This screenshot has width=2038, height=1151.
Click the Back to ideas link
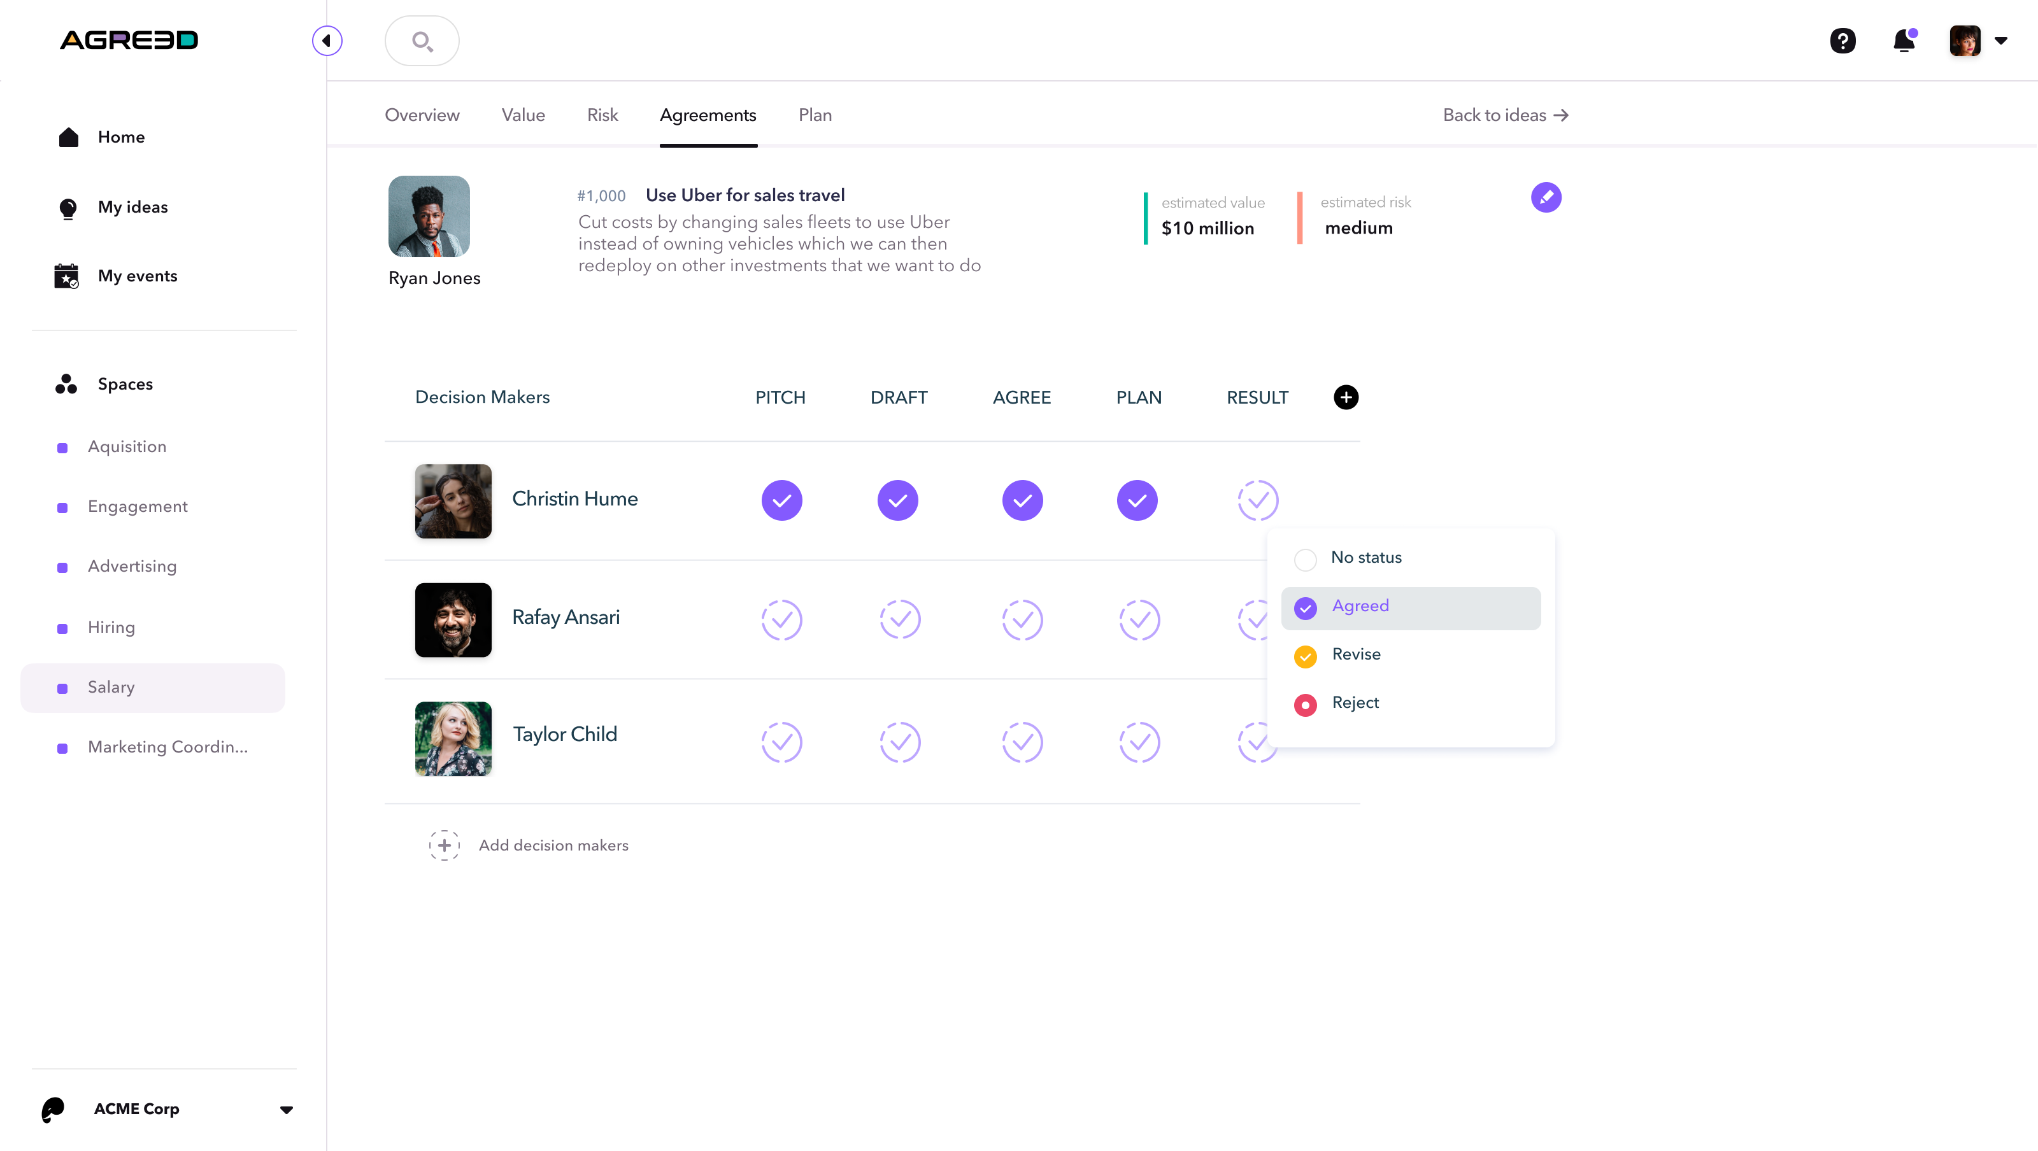point(1505,115)
